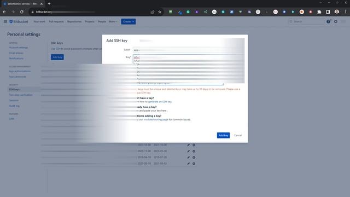Delete the SSH key dated 2018-04-19
The height and width of the screenshot is (197, 350).
pyautogui.click(x=194, y=157)
